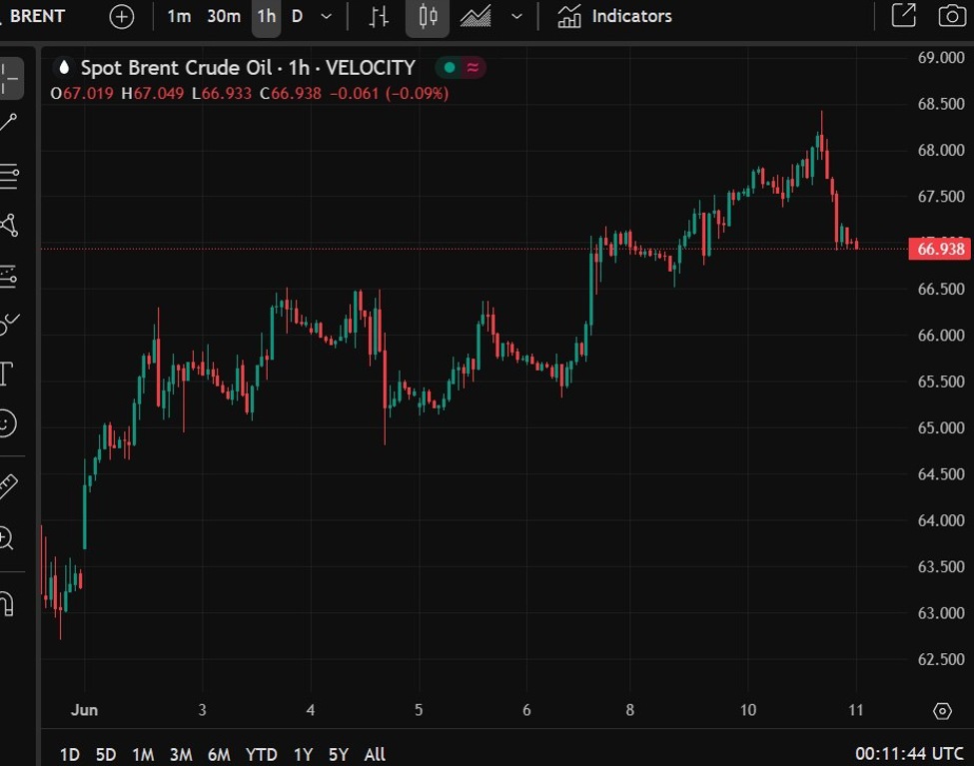
Task: Take a chart snapshot with camera icon
Action: point(952,16)
